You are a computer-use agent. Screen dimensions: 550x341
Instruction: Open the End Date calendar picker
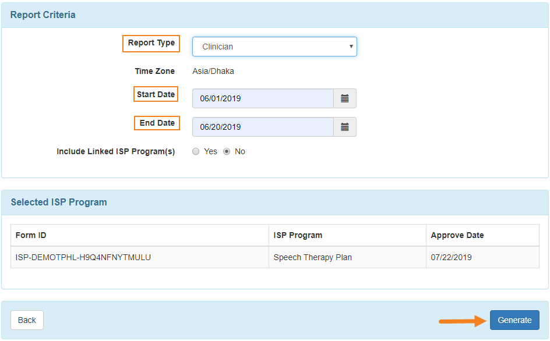345,127
